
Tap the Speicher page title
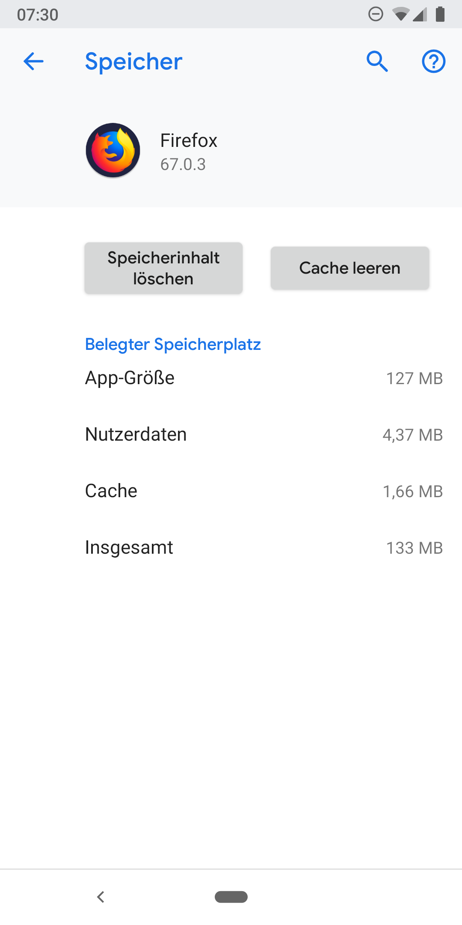(133, 61)
